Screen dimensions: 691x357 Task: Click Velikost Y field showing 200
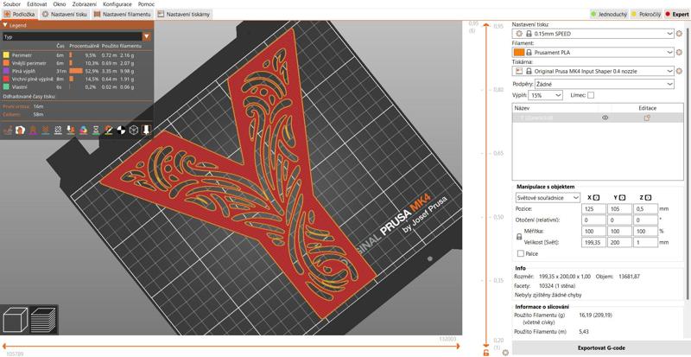pos(619,242)
